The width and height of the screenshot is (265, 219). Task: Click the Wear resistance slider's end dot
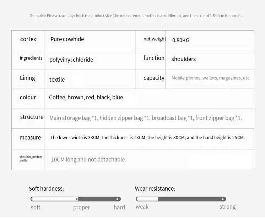point(223,199)
